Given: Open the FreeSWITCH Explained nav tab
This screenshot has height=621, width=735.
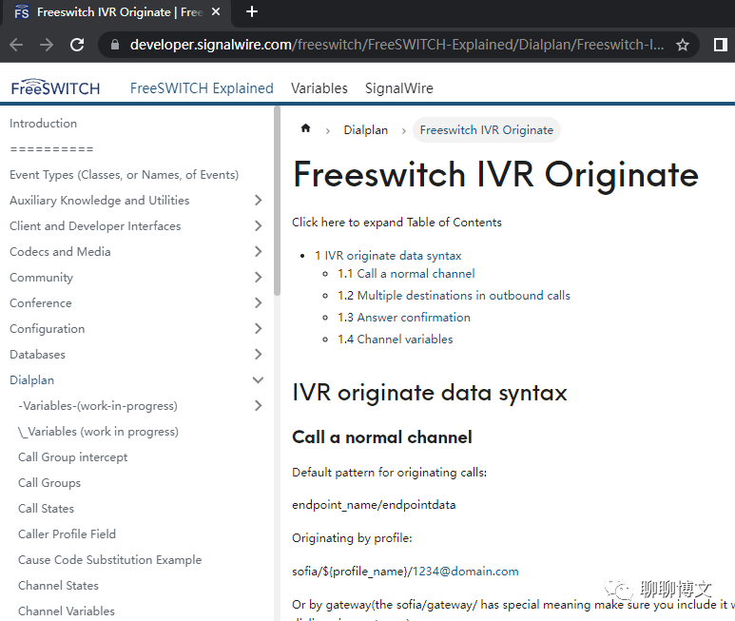Looking at the screenshot, I should [202, 88].
